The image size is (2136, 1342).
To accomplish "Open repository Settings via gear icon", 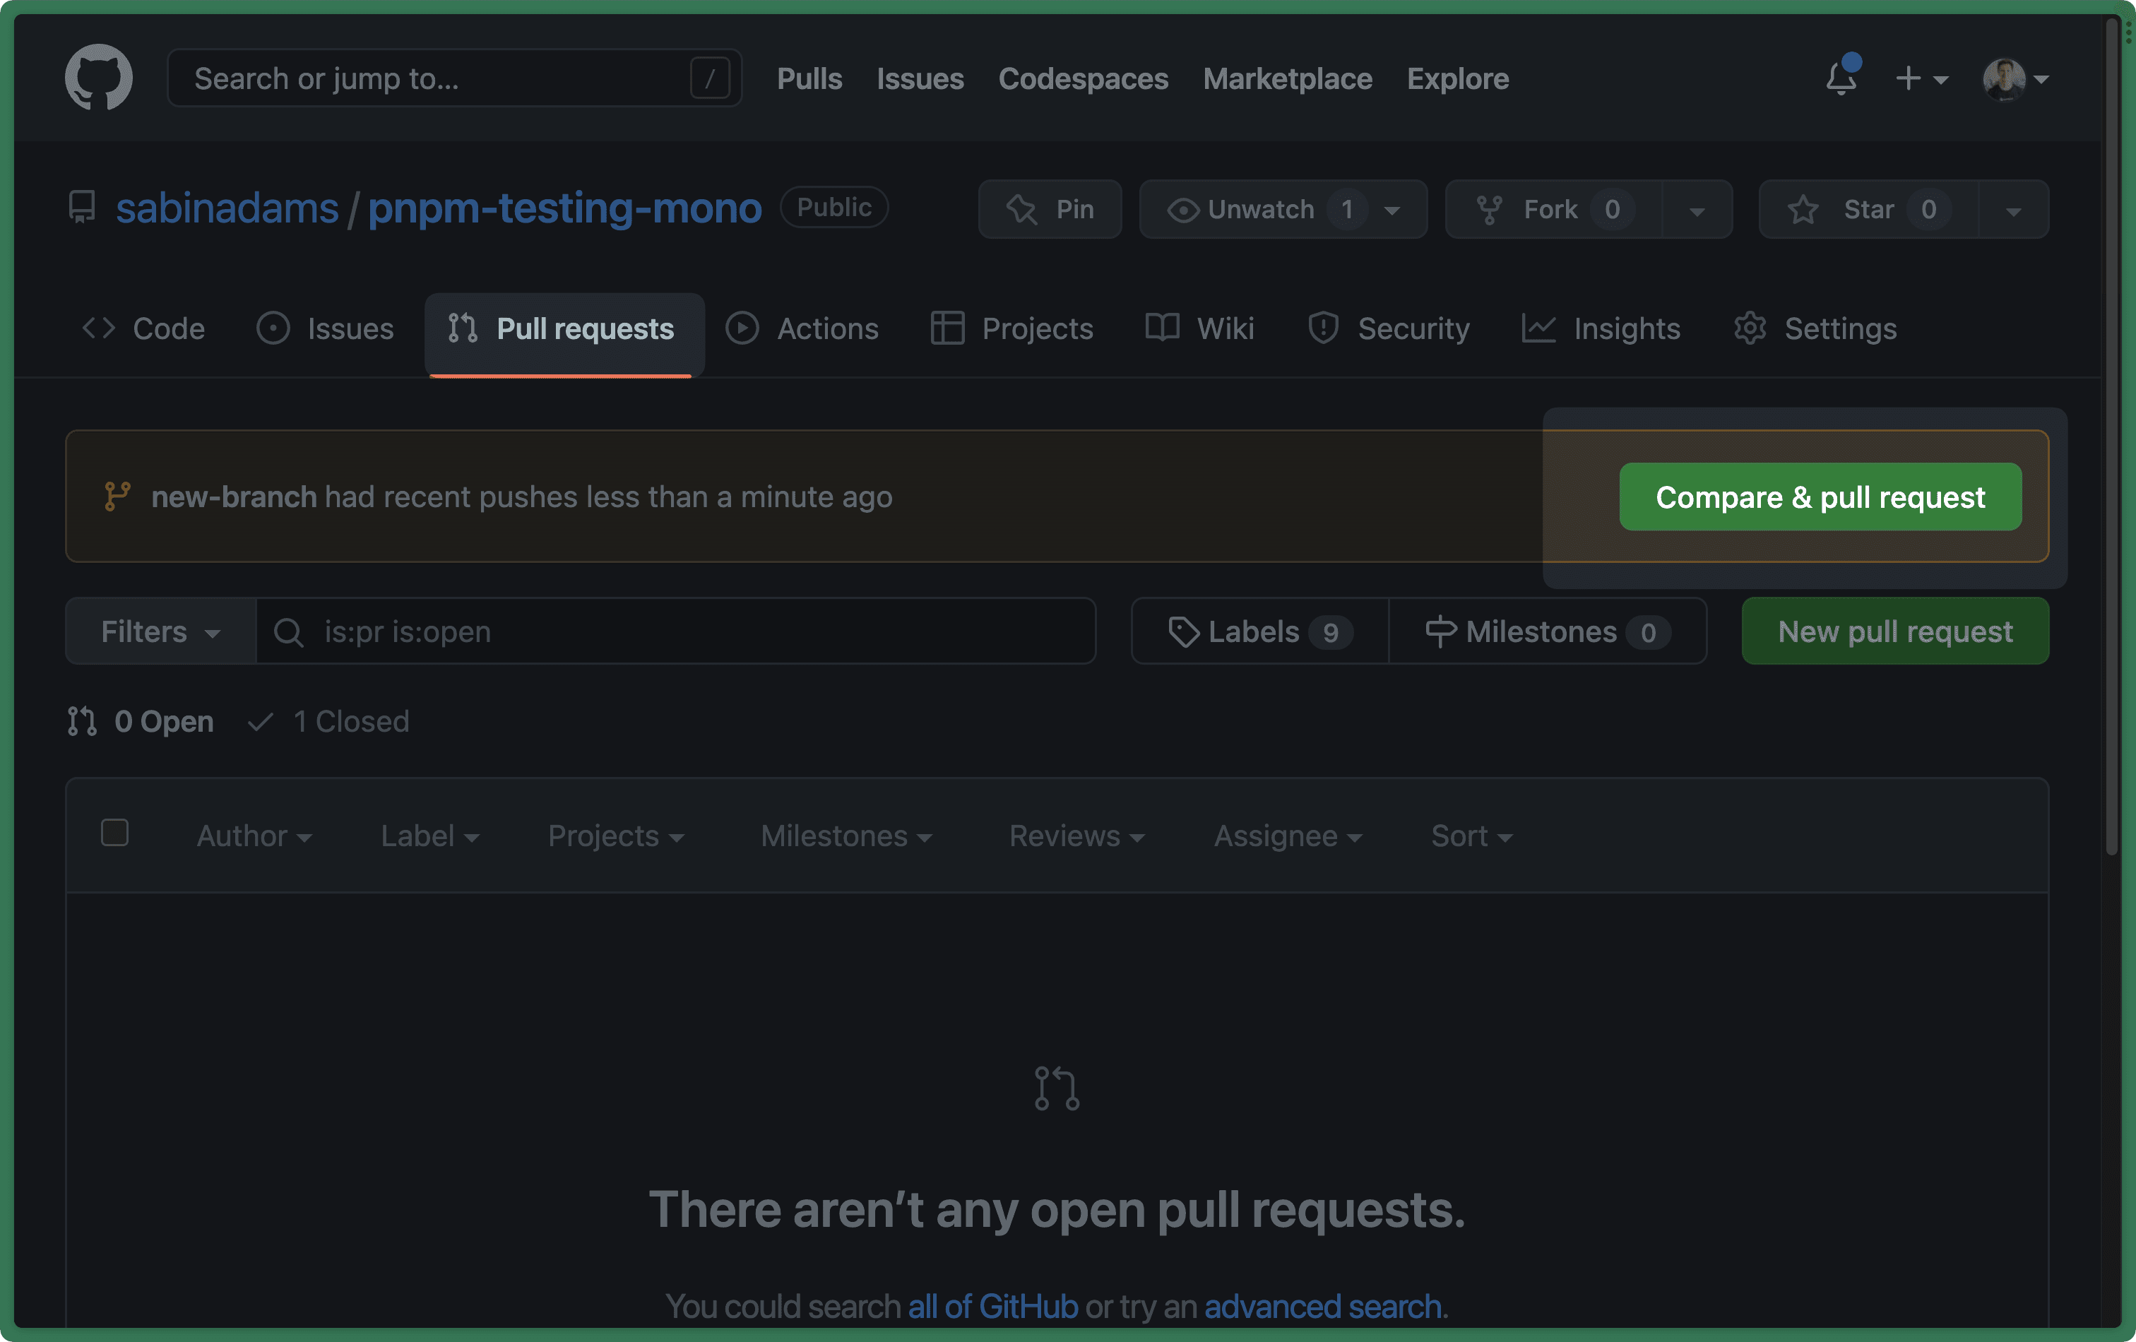I will coord(1748,328).
